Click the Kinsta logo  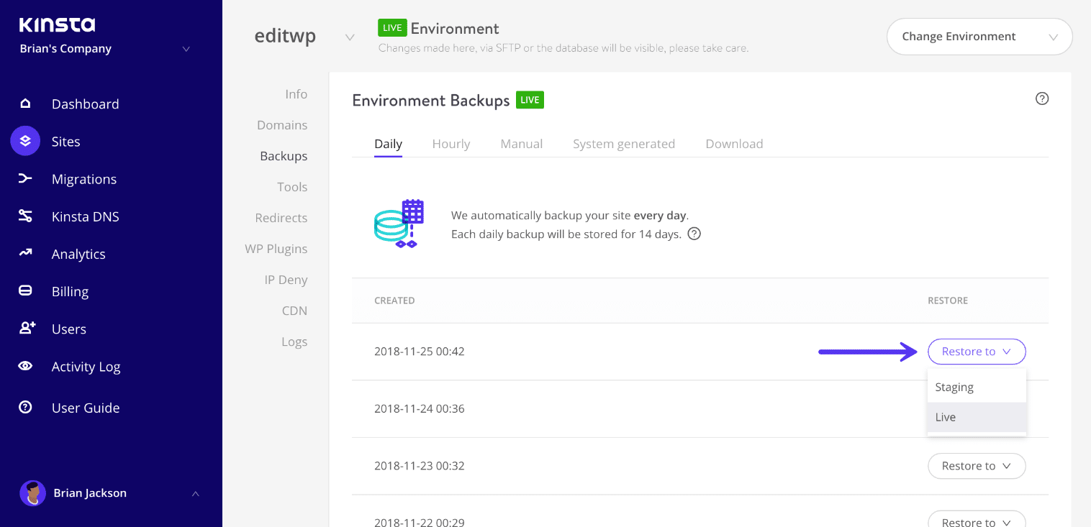point(56,24)
